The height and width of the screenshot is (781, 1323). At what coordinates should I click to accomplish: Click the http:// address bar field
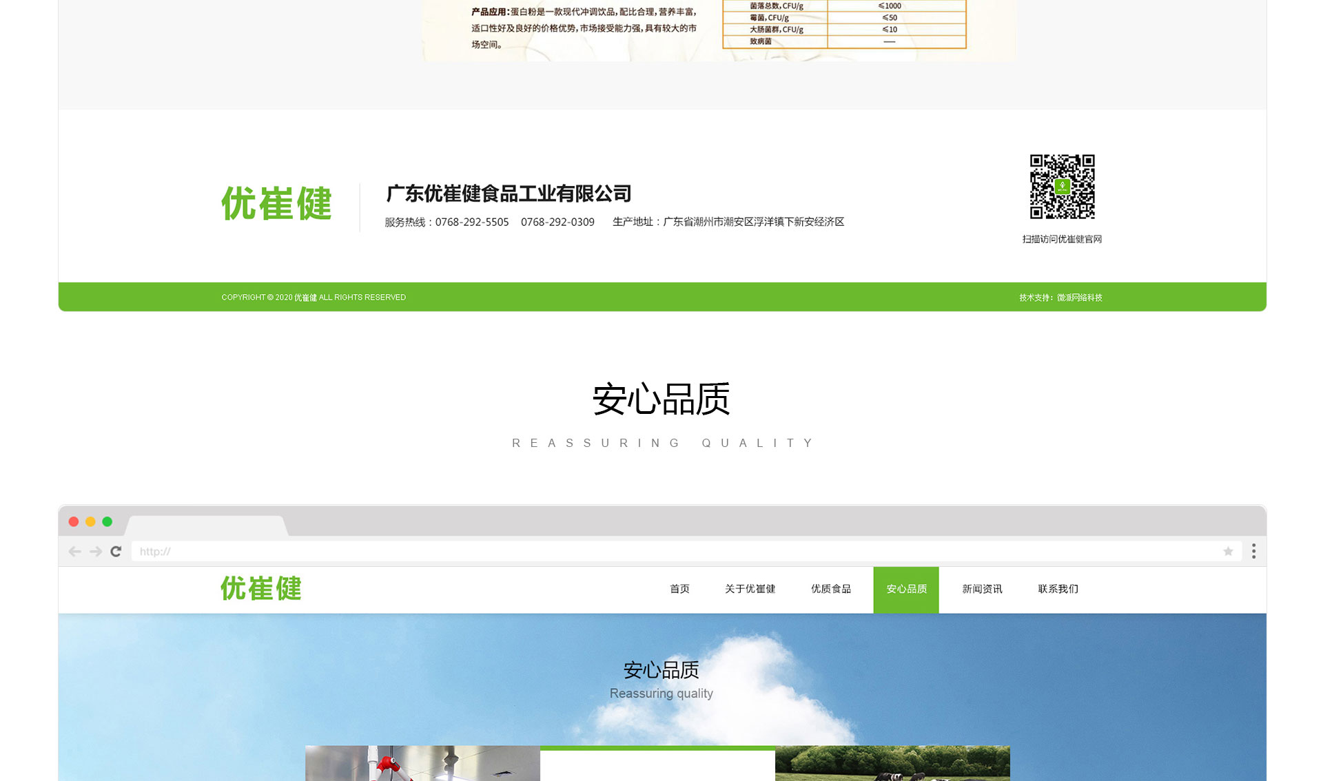click(x=675, y=552)
